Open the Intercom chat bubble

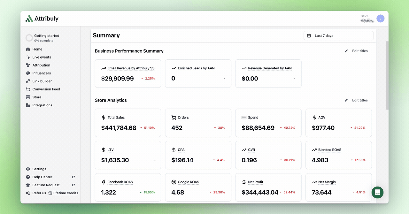point(377,193)
